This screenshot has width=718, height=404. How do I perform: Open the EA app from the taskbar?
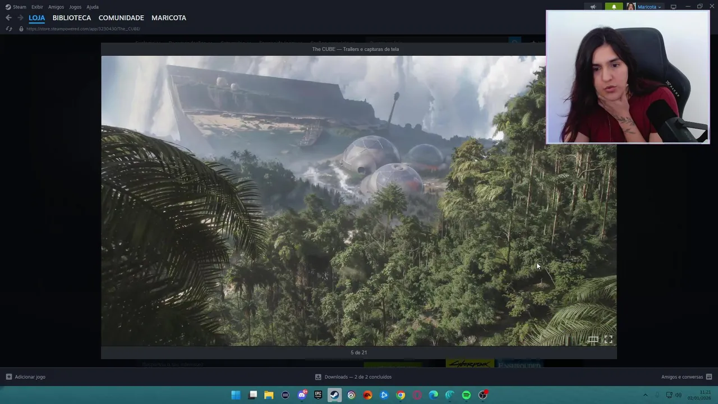click(x=367, y=395)
